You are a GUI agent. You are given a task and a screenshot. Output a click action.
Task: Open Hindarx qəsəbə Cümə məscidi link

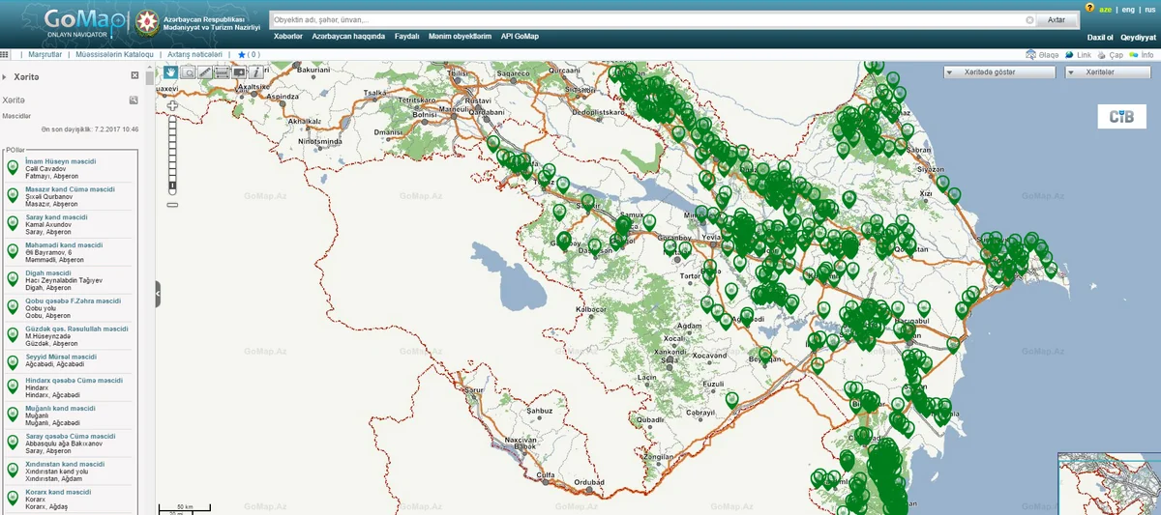pyautogui.click(x=74, y=382)
